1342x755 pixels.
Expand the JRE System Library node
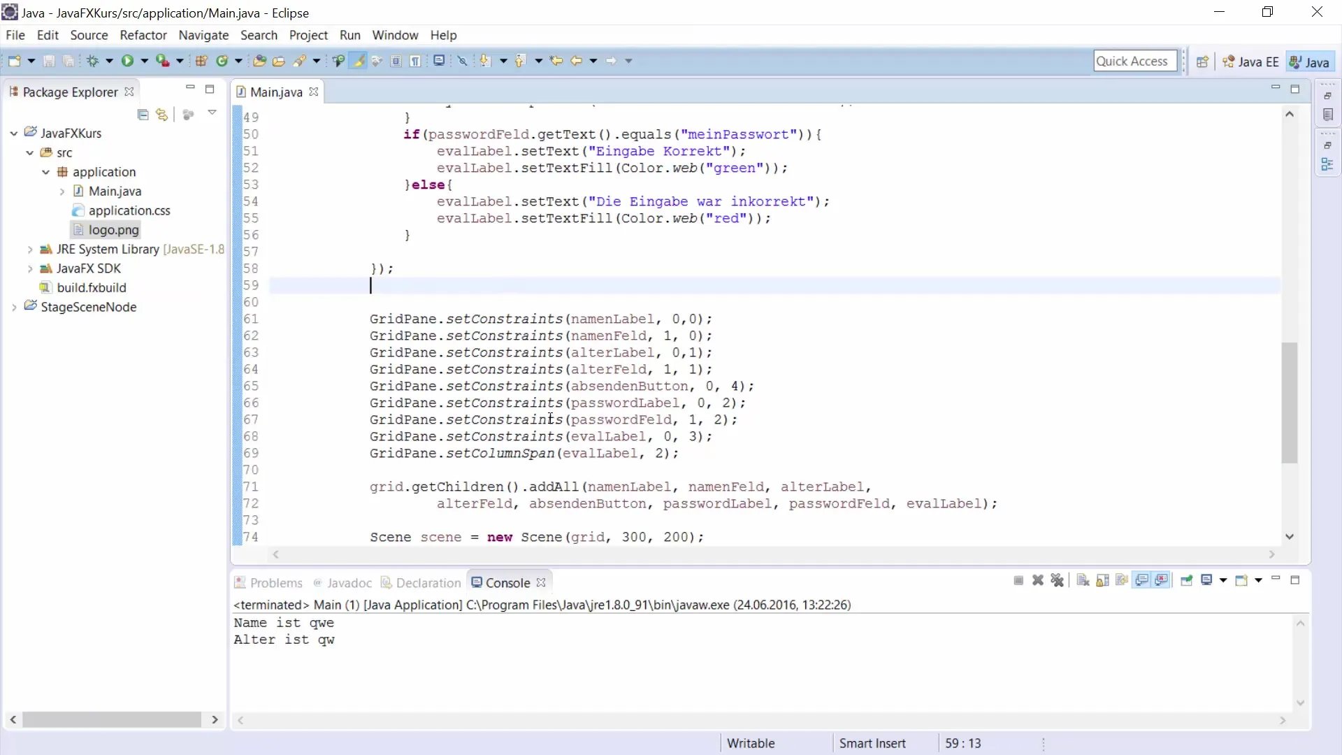30,249
